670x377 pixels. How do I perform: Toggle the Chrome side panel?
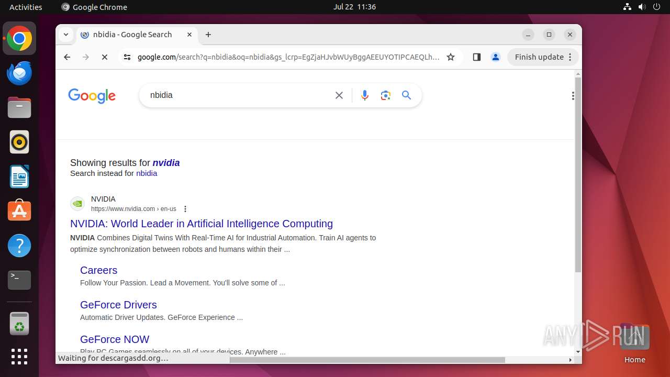point(476,57)
